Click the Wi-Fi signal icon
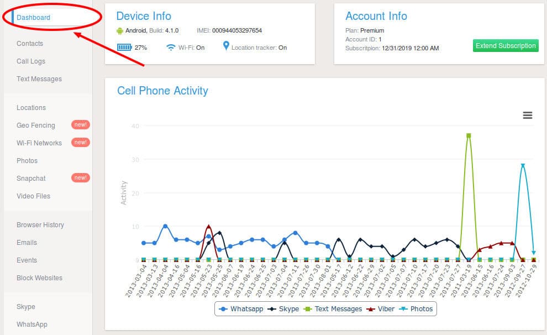This screenshot has height=335, width=547. coord(171,47)
